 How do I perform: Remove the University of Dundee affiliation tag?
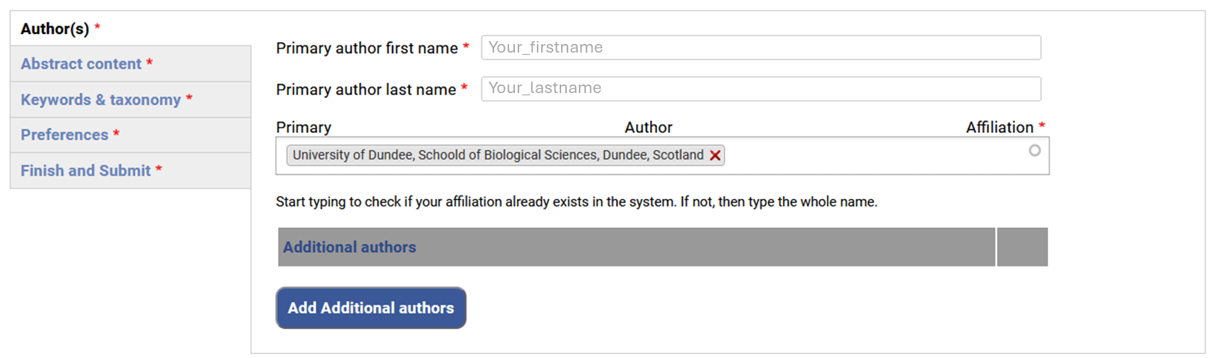[715, 156]
